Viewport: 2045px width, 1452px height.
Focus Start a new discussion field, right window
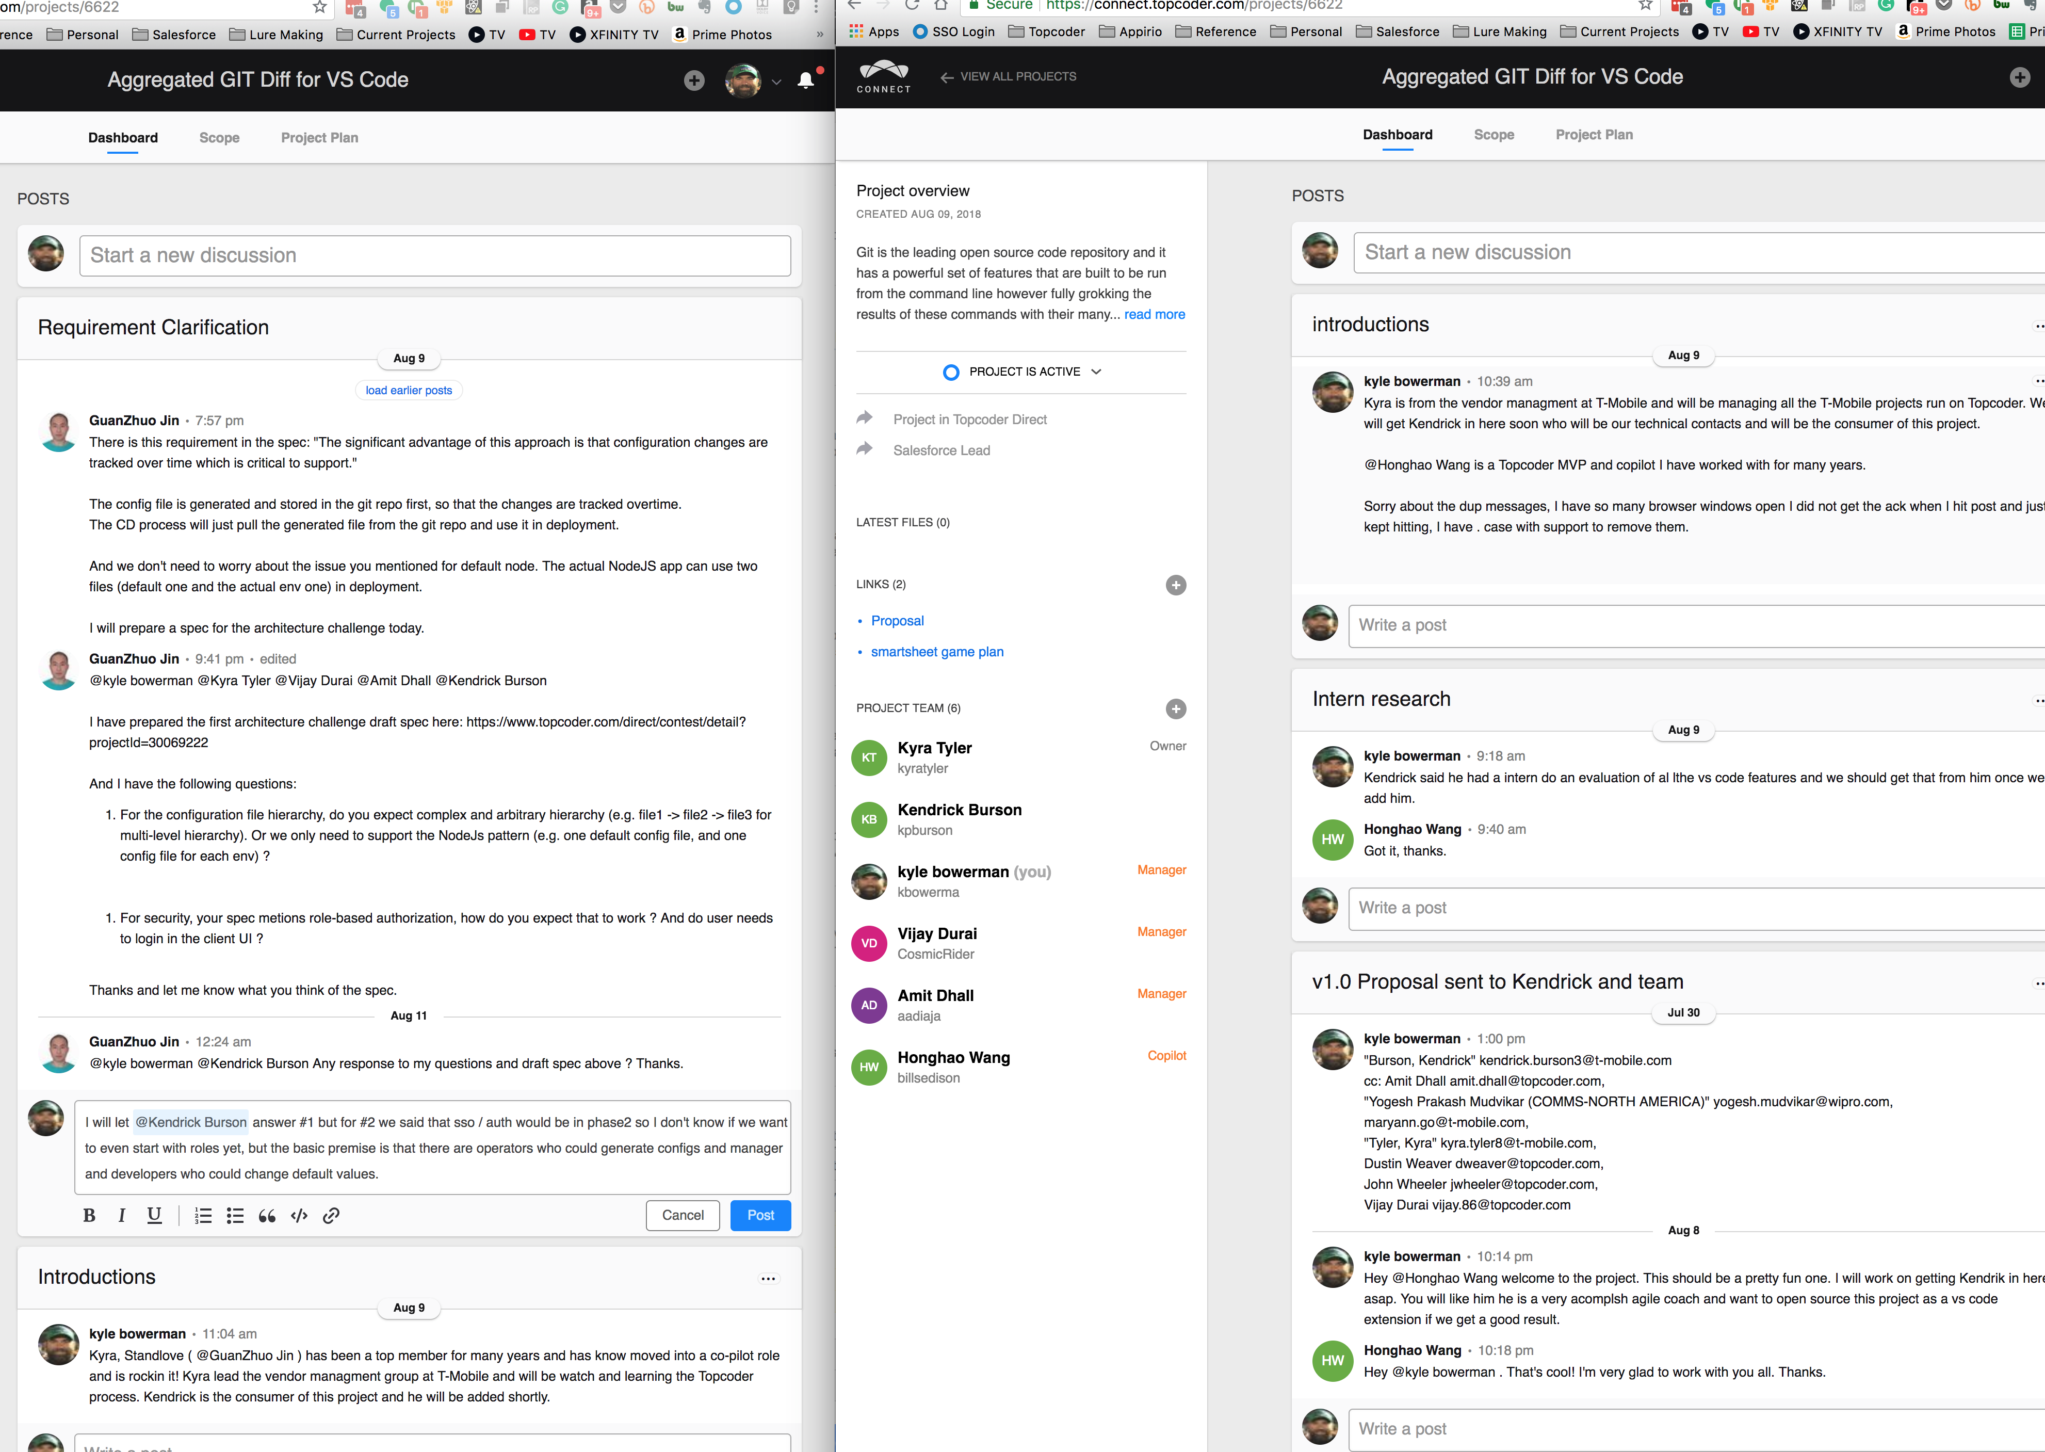(x=1699, y=253)
